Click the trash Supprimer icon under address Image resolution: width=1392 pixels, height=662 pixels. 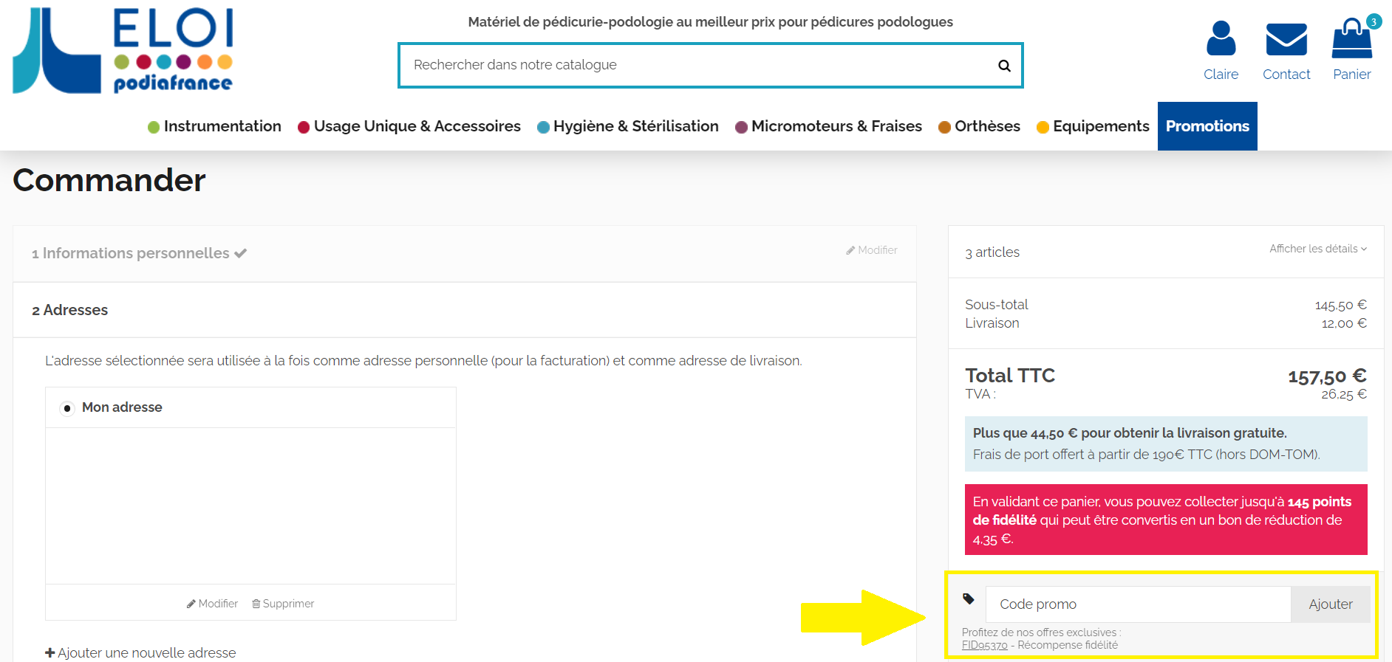256,604
